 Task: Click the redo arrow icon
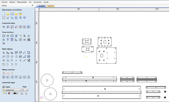pos(25,18)
